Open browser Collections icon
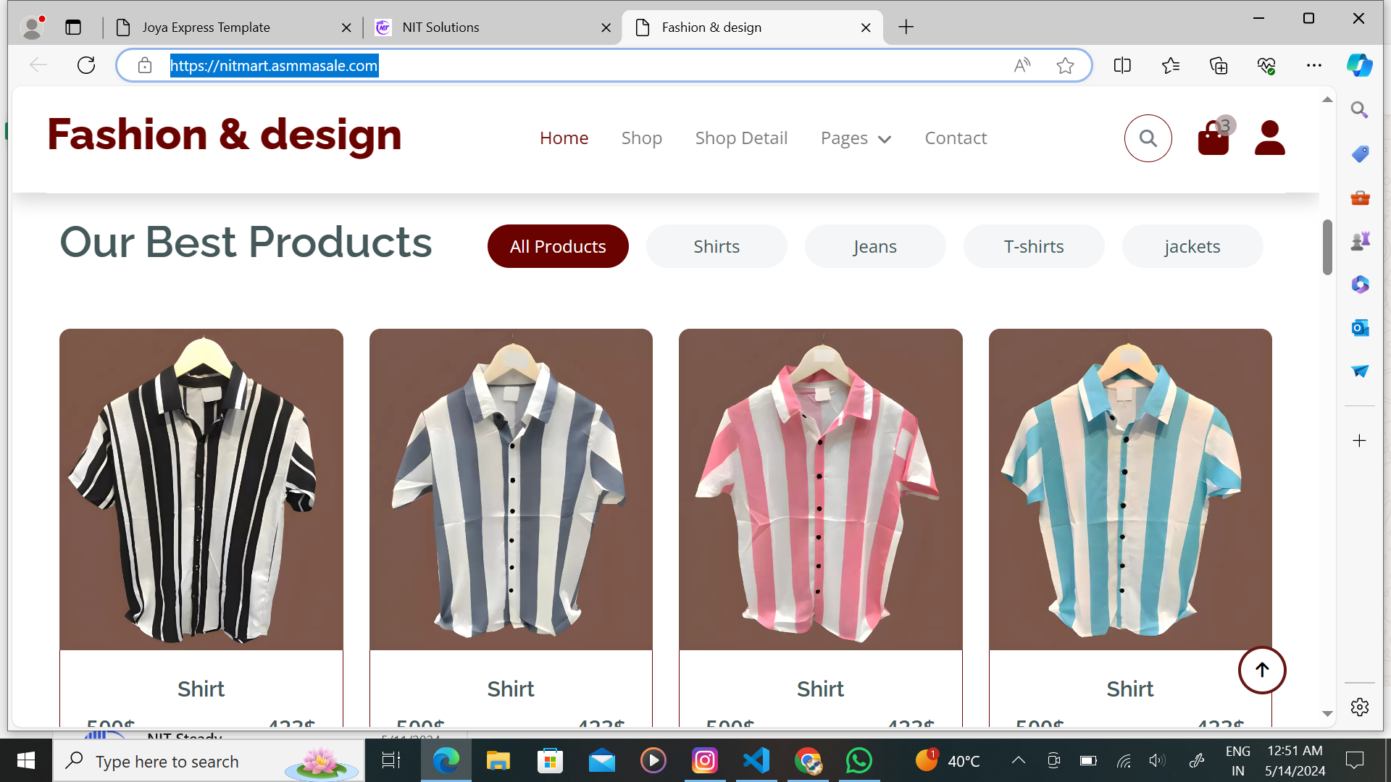Screen dimensions: 1391x782 pyautogui.click(x=1219, y=66)
